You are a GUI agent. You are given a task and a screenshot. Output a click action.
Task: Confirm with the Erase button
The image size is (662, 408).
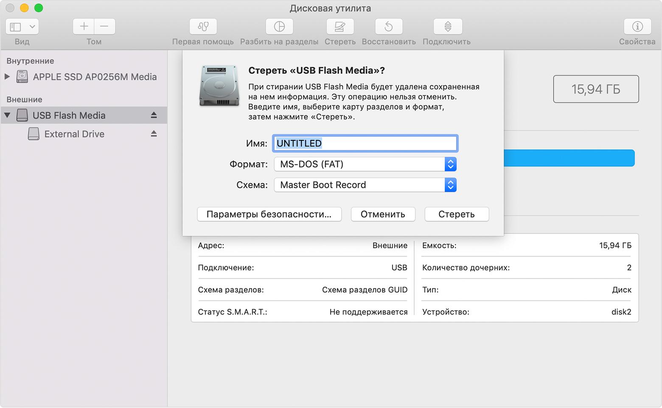click(457, 214)
